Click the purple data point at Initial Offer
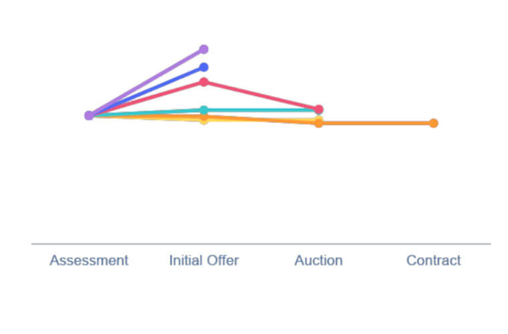Viewport: 508px width, 334px height. coord(203,49)
